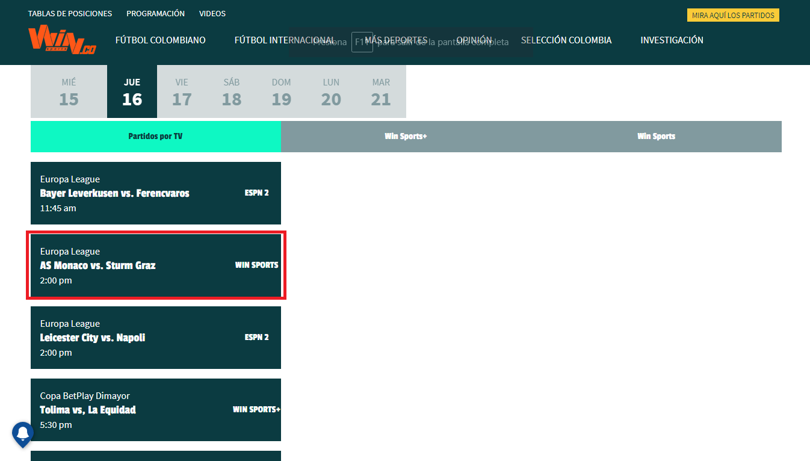810x461 pixels.
Task: Select Friday 17 date tab
Action: (182, 91)
